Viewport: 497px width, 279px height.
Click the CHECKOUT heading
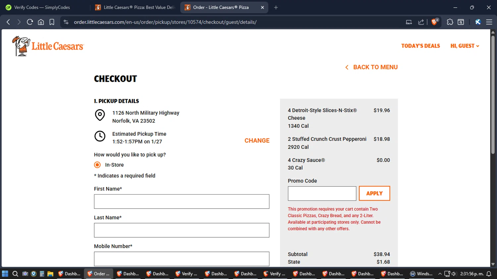[115, 79]
